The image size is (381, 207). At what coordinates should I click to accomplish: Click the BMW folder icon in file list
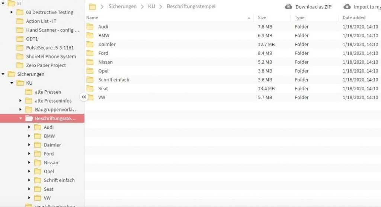[90, 35]
